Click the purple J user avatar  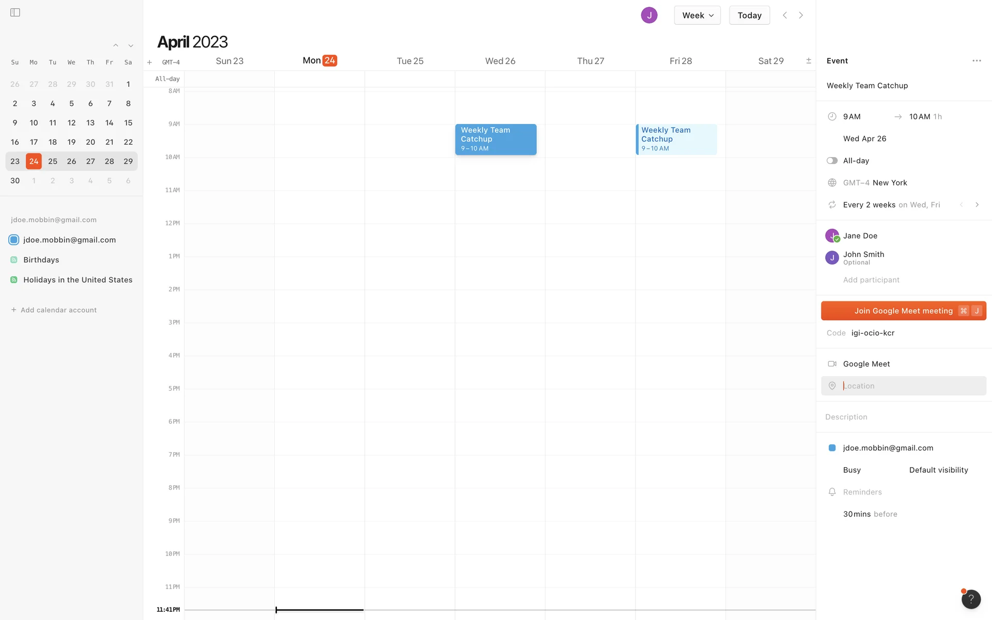click(649, 16)
